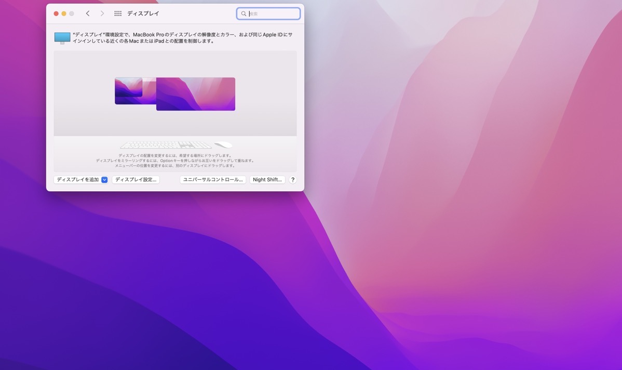Go forward with the right chevron arrow
The height and width of the screenshot is (370, 622).
[102, 14]
